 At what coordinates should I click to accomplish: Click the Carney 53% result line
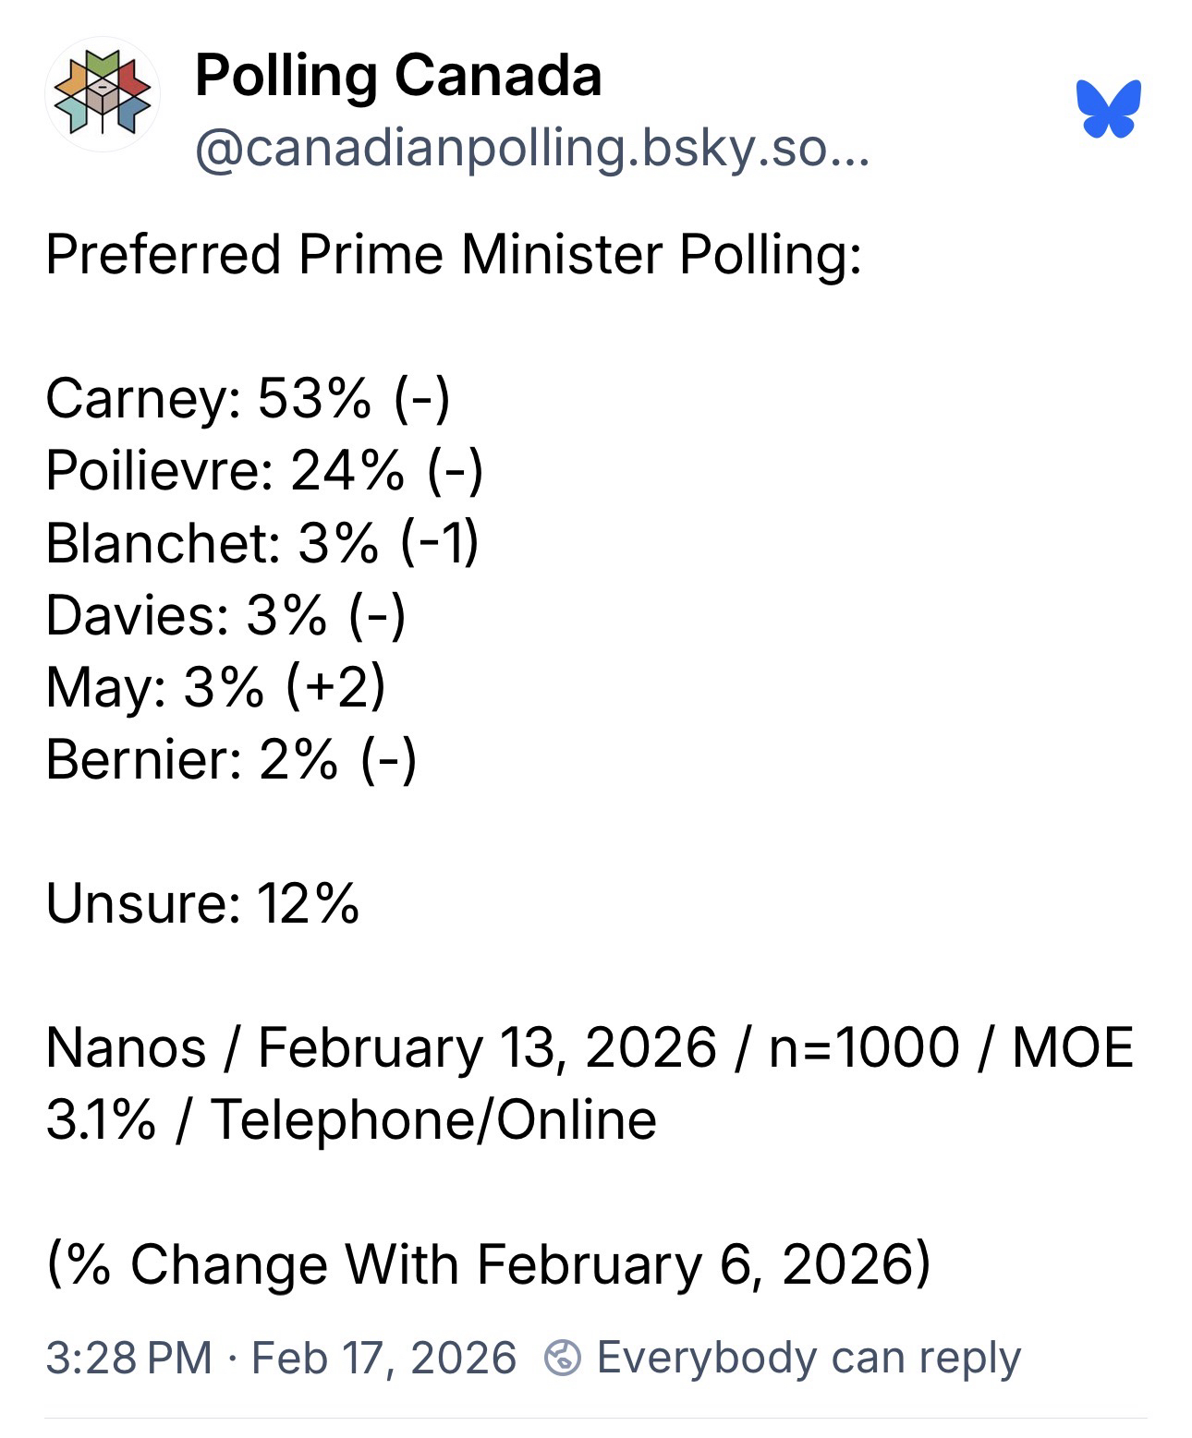click(x=248, y=399)
